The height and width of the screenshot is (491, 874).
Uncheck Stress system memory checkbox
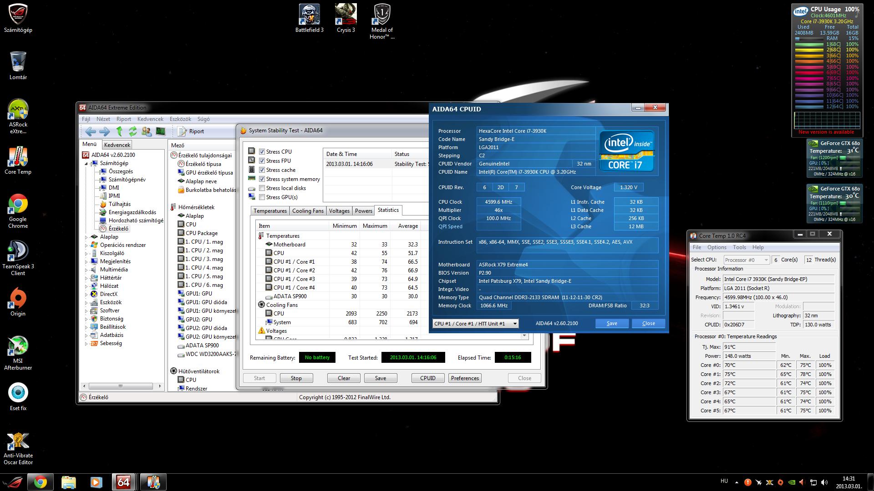262,179
